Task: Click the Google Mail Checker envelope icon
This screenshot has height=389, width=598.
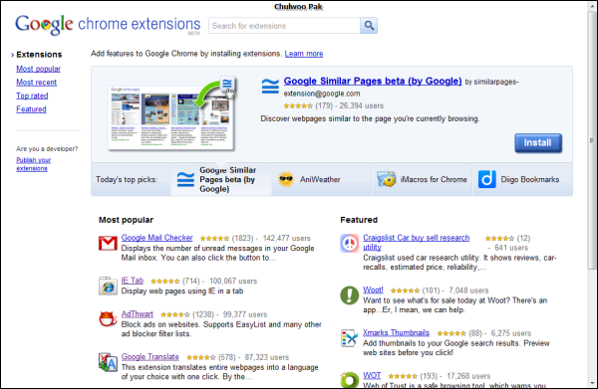Action: (108, 243)
